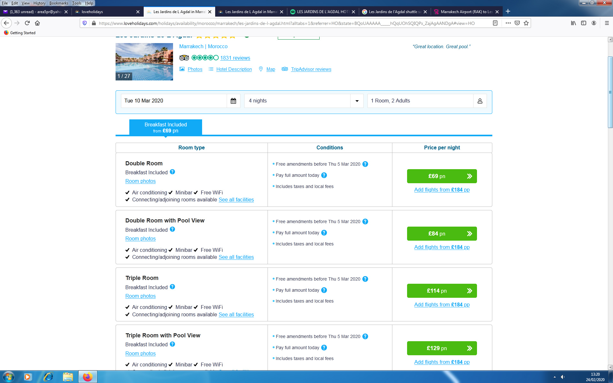This screenshot has height=383, width=613.
Task: See all facilities for Triple Room
Action: pos(236,314)
